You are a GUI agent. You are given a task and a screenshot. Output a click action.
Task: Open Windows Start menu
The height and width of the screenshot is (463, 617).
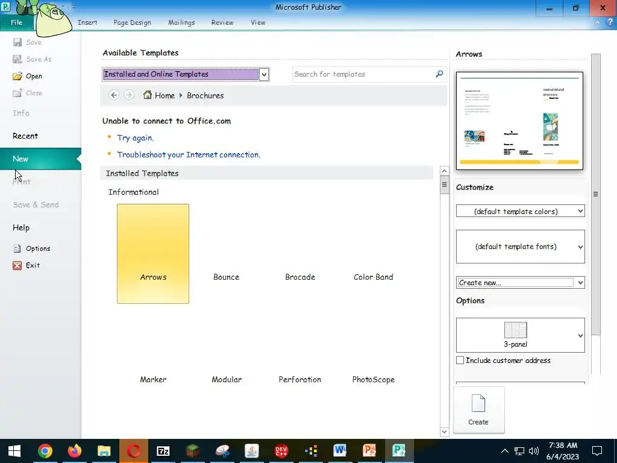pos(14,451)
